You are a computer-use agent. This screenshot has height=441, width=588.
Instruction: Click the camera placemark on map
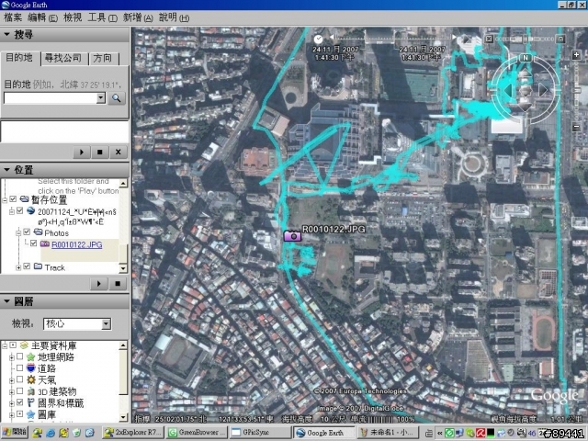[x=292, y=236]
